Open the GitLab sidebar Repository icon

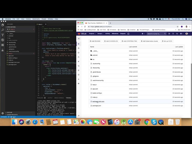click(x=79, y=48)
